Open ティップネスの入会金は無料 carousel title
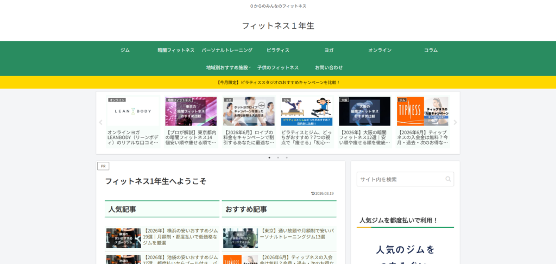 click(x=422, y=137)
